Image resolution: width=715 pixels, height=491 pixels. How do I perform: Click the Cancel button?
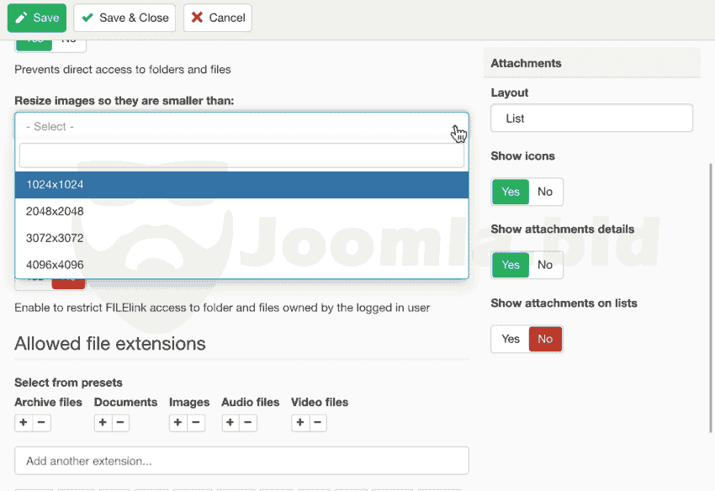pos(217,18)
